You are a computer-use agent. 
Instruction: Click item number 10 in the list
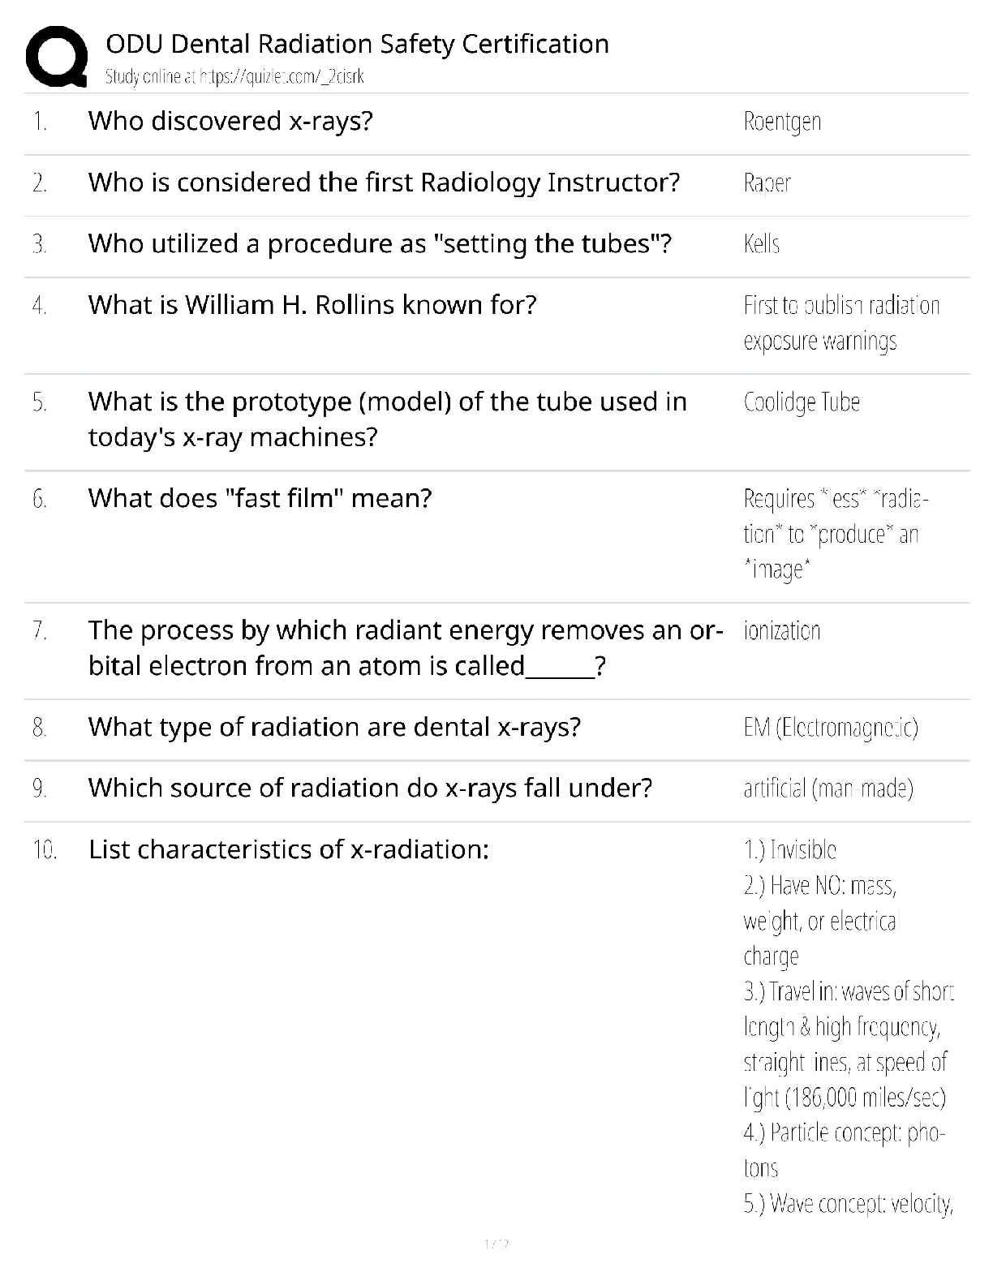[45, 850]
